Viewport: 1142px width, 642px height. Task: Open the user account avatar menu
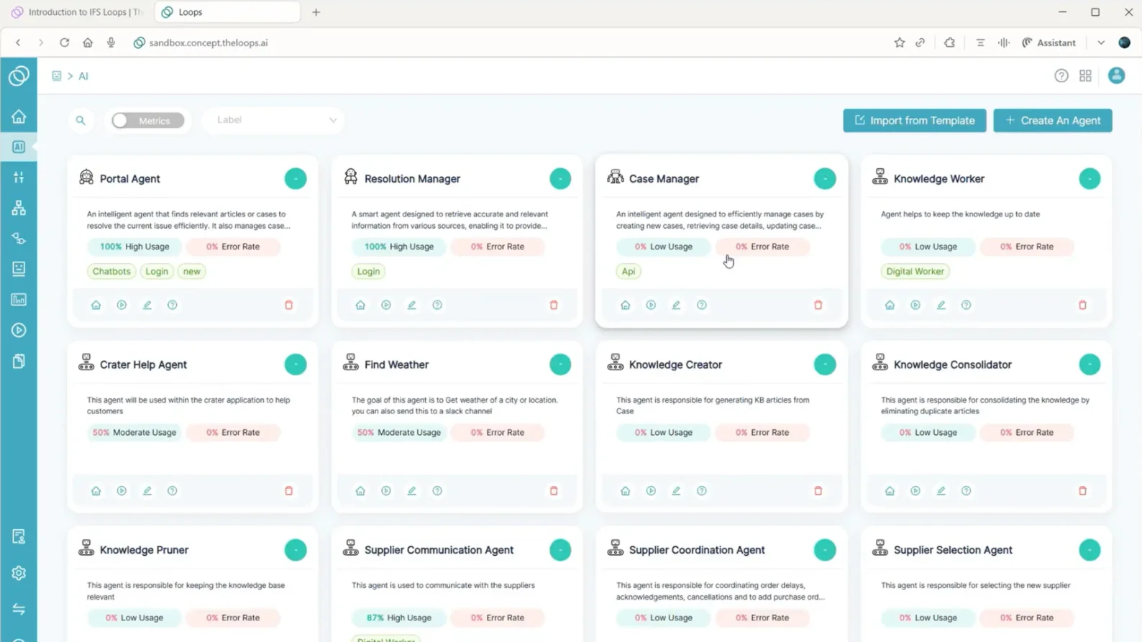point(1116,75)
